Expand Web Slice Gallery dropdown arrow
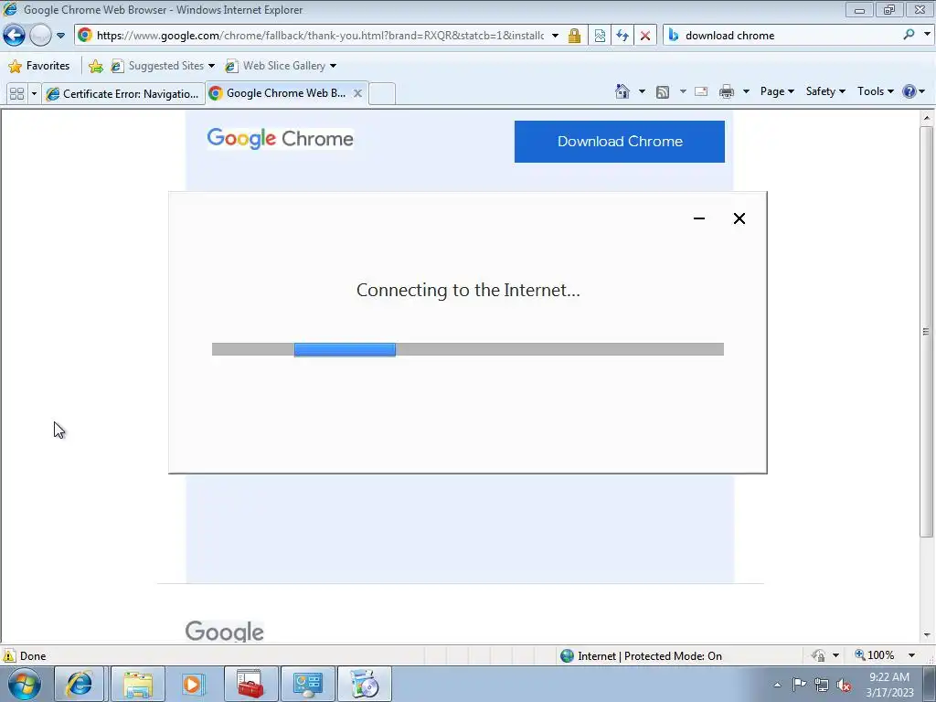Screen dimensions: 936x702 (x=333, y=66)
